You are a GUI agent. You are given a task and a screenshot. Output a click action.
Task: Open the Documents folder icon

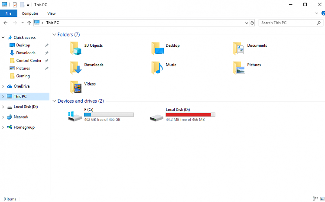(x=239, y=49)
